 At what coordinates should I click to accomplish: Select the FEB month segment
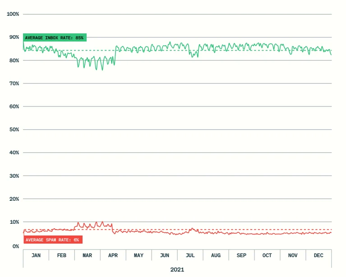coord(62,256)
